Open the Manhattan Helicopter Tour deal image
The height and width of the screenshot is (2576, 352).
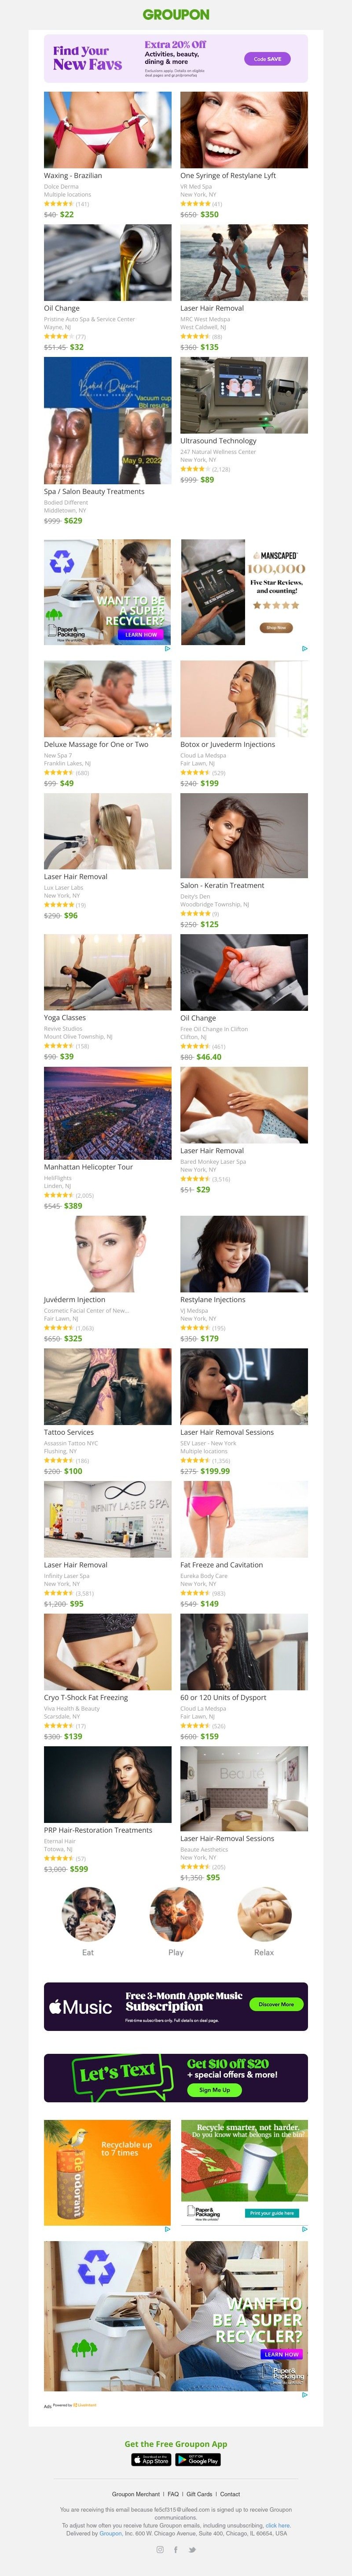click(x=108, y=1113)
